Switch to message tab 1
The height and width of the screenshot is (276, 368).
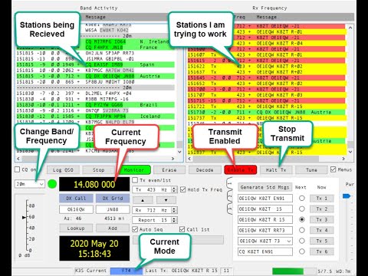230,184
